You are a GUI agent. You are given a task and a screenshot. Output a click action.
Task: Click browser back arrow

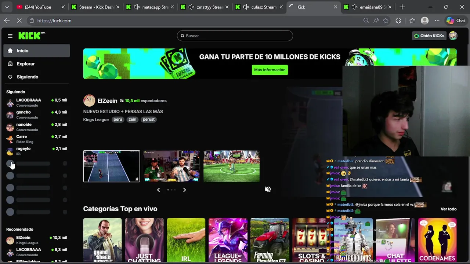(x=7, y=21)
